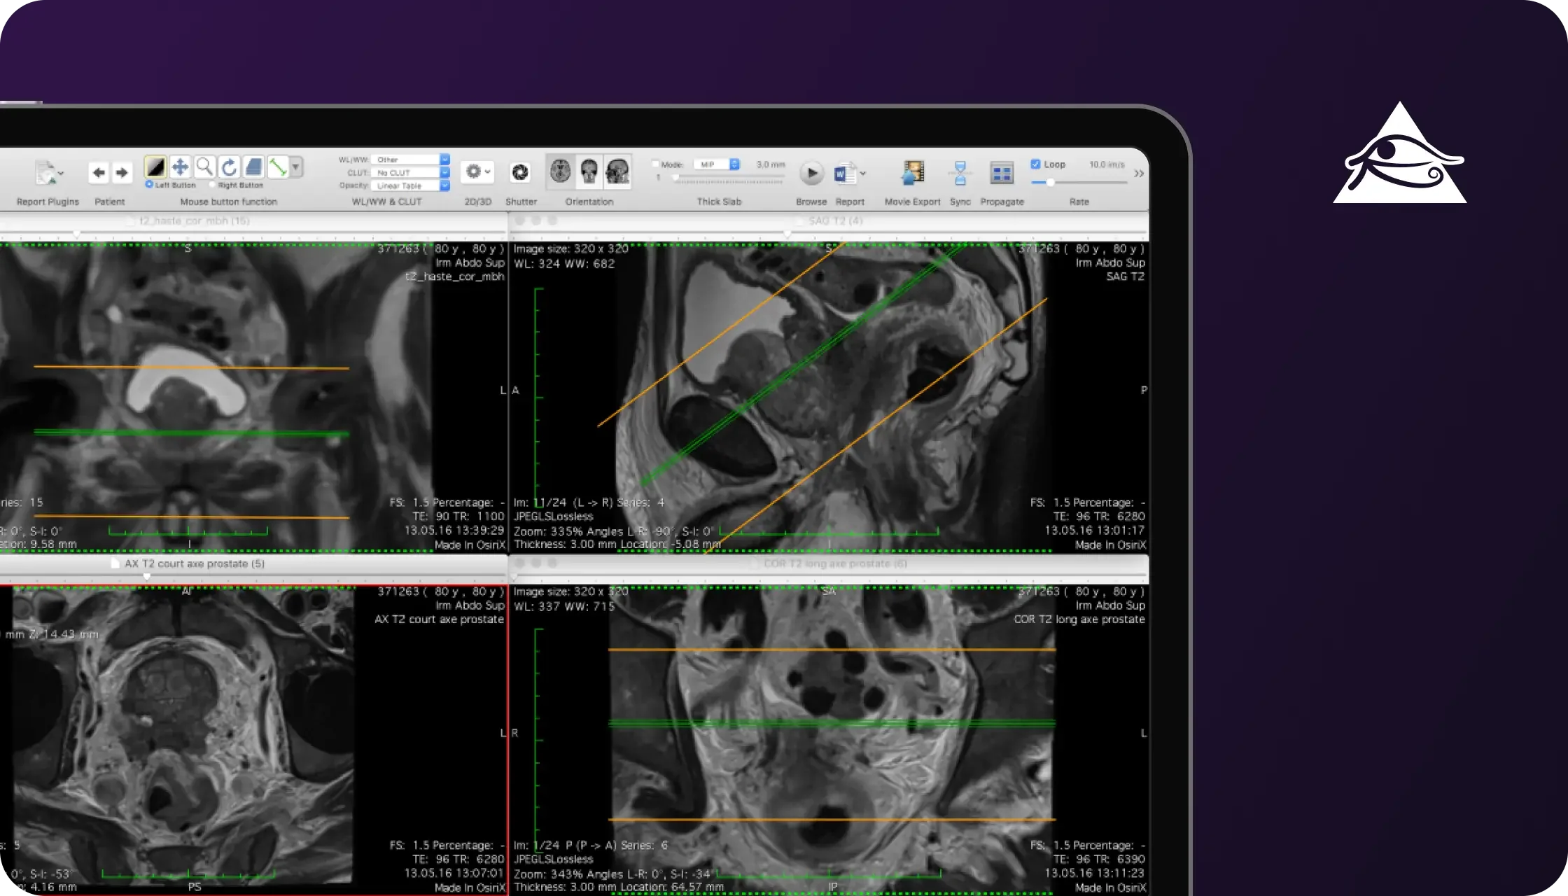
Task: Click the SAG T2 sagittal image
Action: [829, 396]
